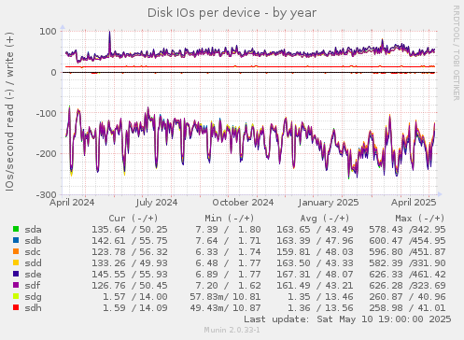Click sda max value '578.43 /342.95'

click(x=407, y=230)
